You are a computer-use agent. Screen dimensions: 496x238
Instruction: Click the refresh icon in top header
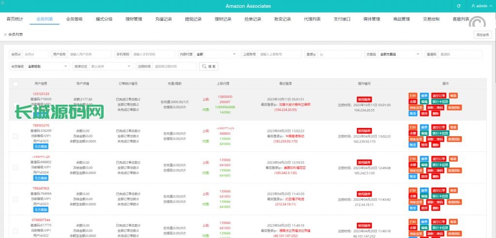[459, 6]
